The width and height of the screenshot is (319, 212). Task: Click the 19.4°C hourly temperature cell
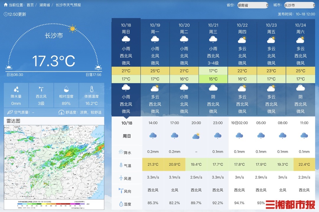pos(196,165)
